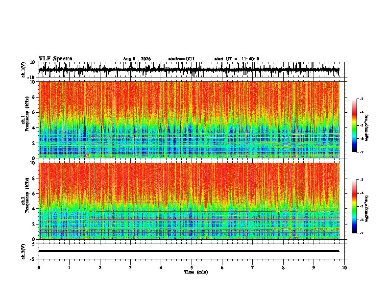Click the "0" tick on the time axis
Screen dimensions: 388x300
tap(39, 268)
